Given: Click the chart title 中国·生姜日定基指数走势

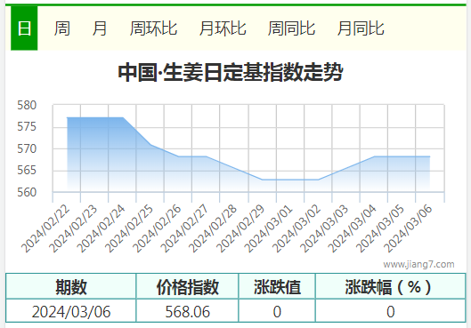Looking at the screenshot, I should 231,72.
